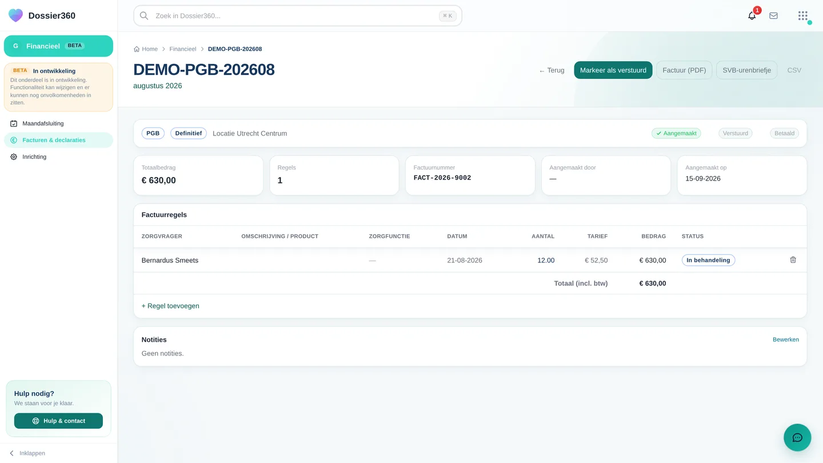The image size is (823, 463).
Task: Click the In behandeling status badge
Action: (708, 260)
